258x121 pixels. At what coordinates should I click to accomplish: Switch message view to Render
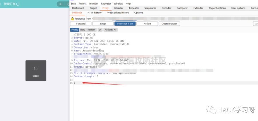(x=92, y=30)
